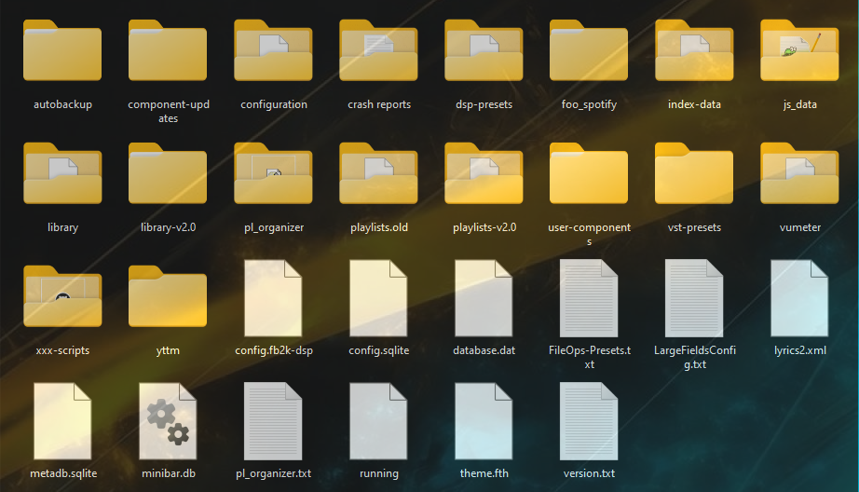Viewport: 859px width, 492px height.
Task: Open the yttm folder icon
Action: [x=168, y=296]
